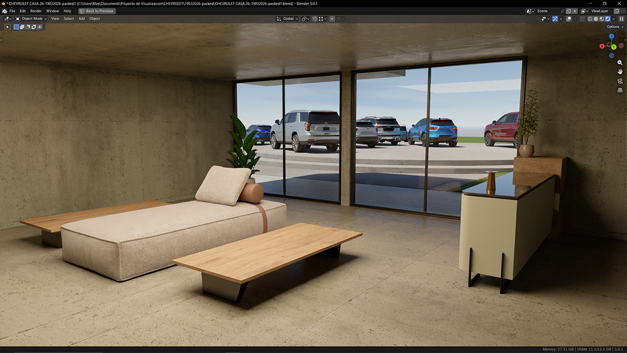The image size is (627, 353).
Task: Pause the viewport render preview
Action: (621, 19)
